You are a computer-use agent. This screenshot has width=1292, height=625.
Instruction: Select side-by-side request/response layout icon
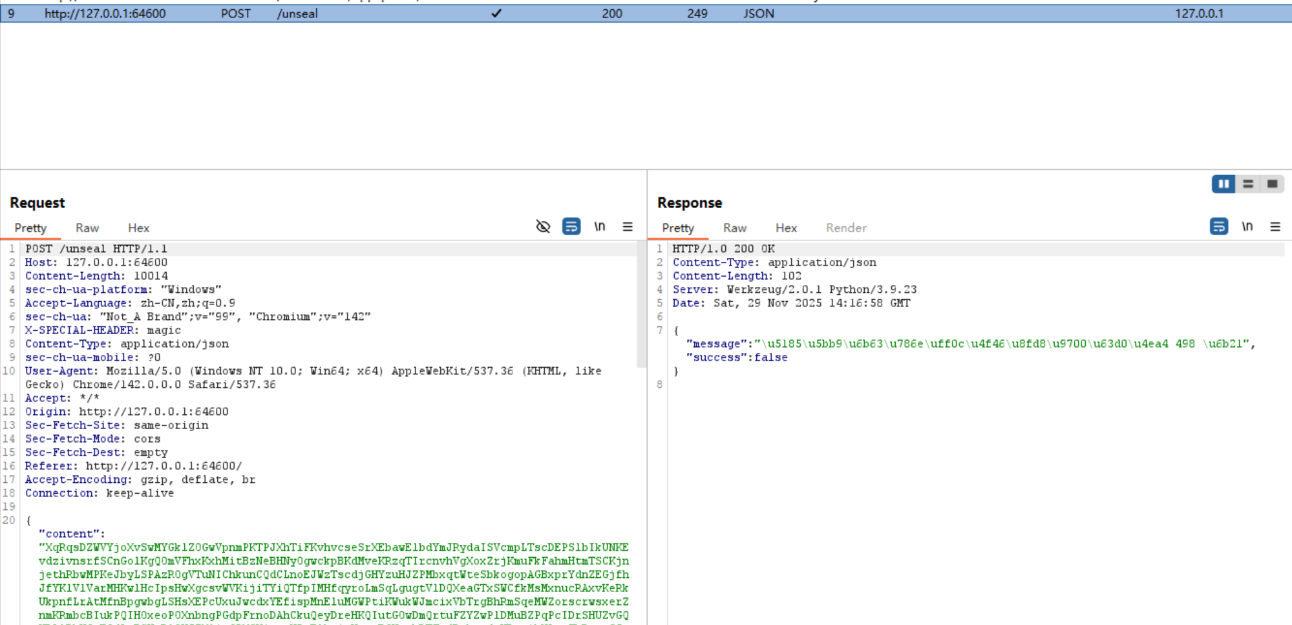[x=1223, y=184]
